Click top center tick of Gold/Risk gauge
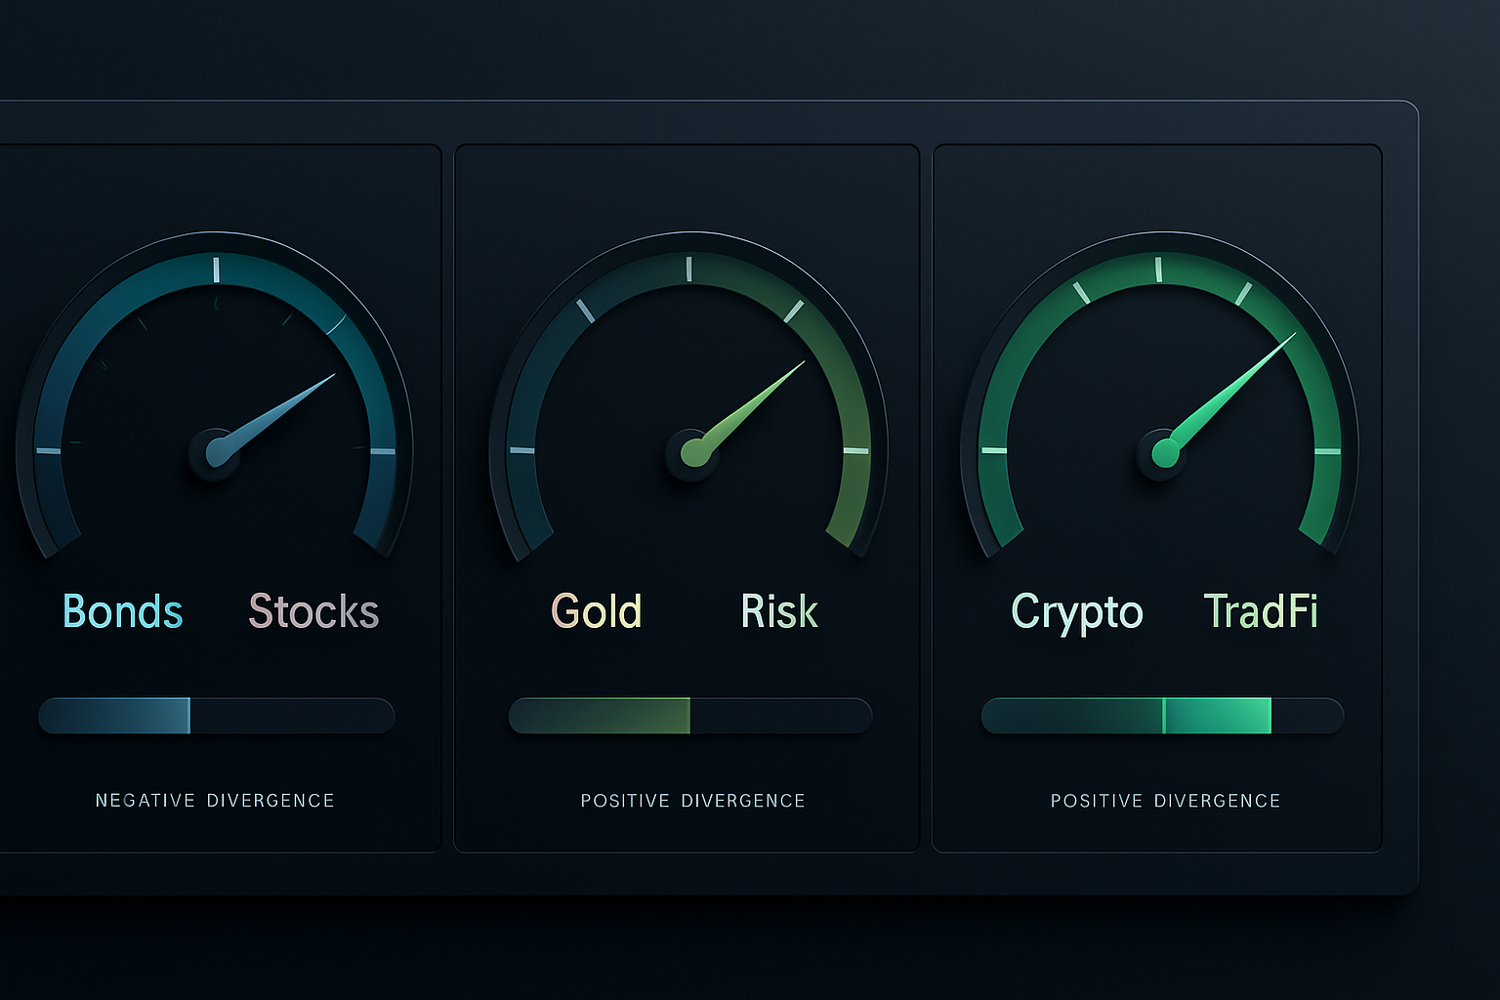 point(688,270)
